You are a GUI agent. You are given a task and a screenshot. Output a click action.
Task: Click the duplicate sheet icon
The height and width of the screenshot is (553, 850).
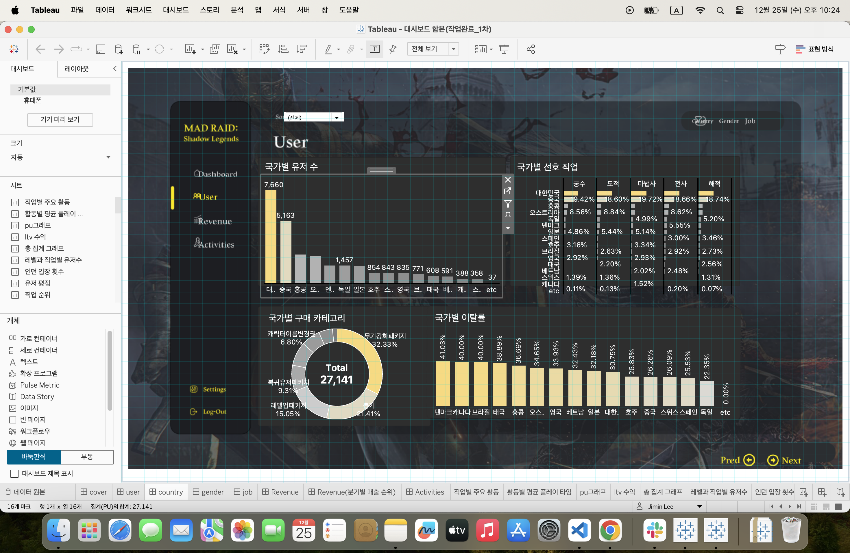click(215, 49)
